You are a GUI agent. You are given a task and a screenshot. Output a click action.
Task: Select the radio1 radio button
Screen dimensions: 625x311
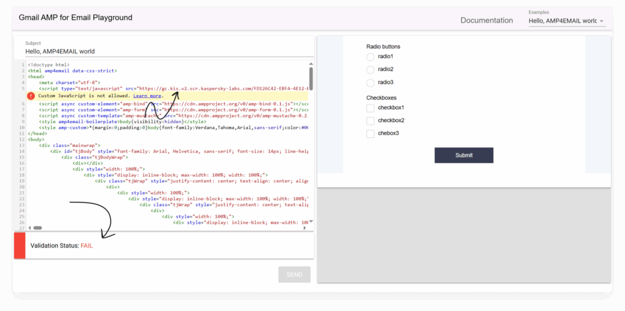(370, 57)
